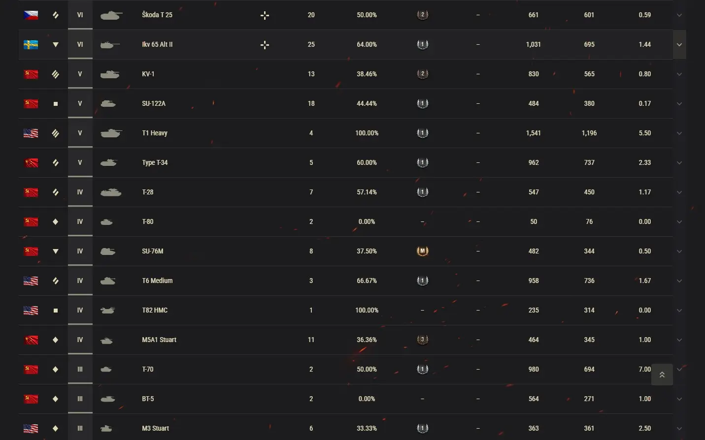This screenshot has height=440, width=705.
Task: Open the Type T-34 vehicle name
Action: click(155, 163)
